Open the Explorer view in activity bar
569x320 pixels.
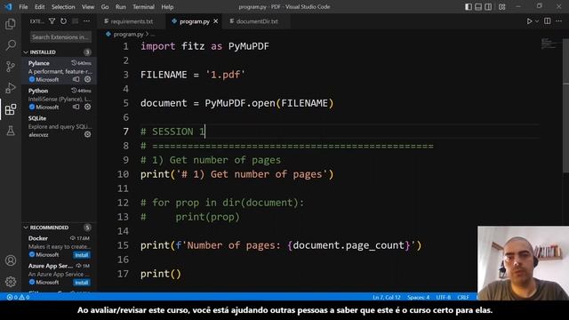[11, 24]
